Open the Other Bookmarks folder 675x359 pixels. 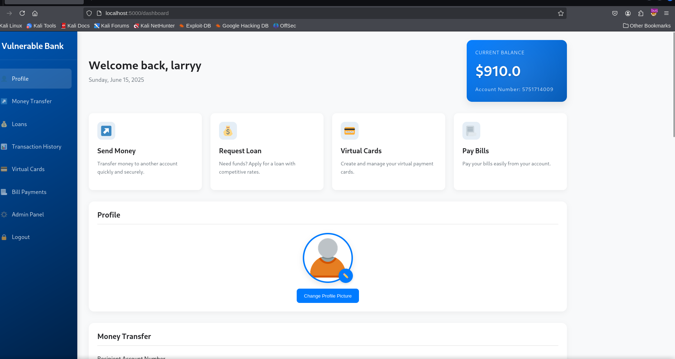click(x=647, y=26)
